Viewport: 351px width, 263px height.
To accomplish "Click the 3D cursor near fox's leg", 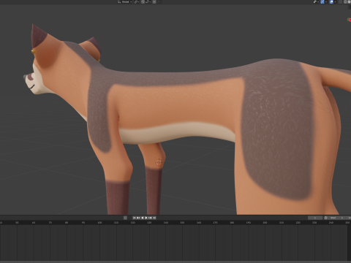I will pyautogui.click(x=159, y=162).
